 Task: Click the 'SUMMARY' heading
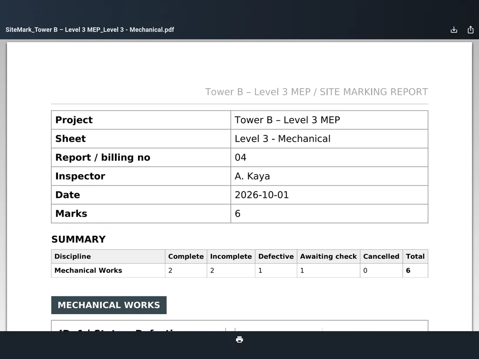pyautogui.click(x=78, y=239)
